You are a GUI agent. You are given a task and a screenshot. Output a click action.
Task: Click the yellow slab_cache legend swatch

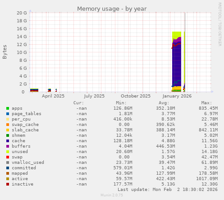[x=8, y=130]
